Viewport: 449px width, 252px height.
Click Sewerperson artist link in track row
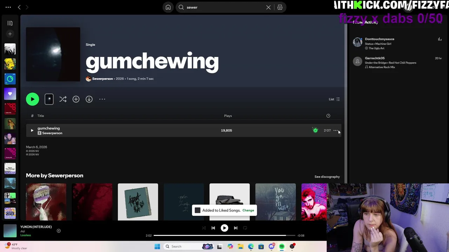(x=52, y=133)
